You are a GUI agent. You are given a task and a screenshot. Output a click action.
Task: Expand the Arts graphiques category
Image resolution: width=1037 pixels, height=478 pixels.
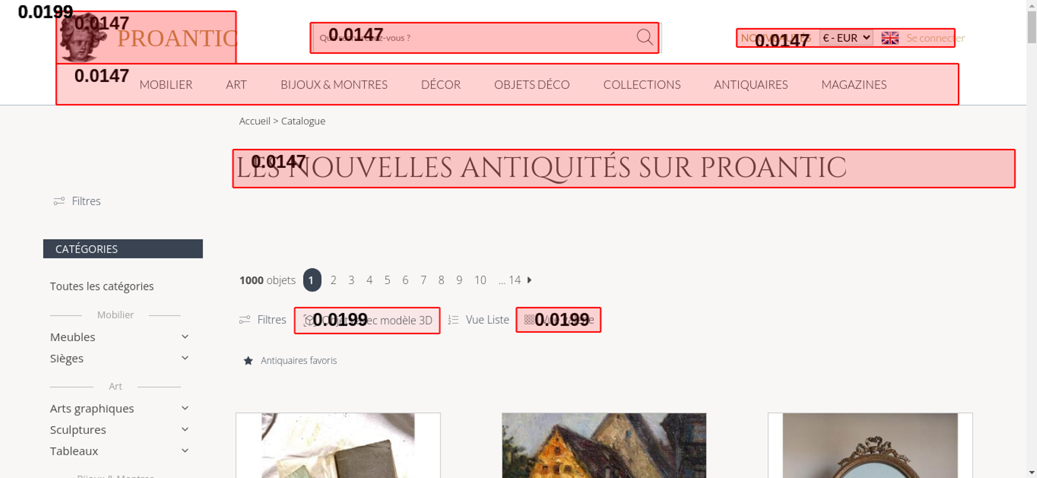[x=185, y=409]
